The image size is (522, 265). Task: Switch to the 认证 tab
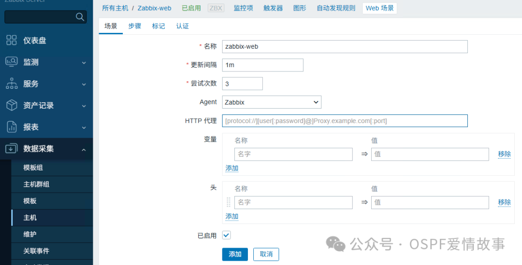(x=182, y=26)
